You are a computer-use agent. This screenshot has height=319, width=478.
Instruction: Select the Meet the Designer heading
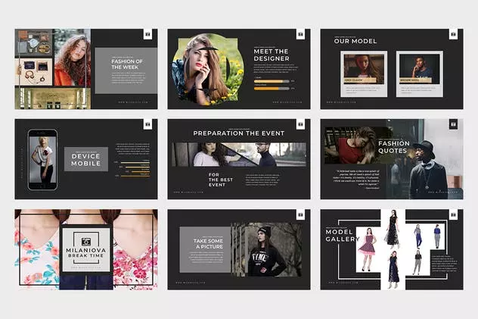pos(272,55)
